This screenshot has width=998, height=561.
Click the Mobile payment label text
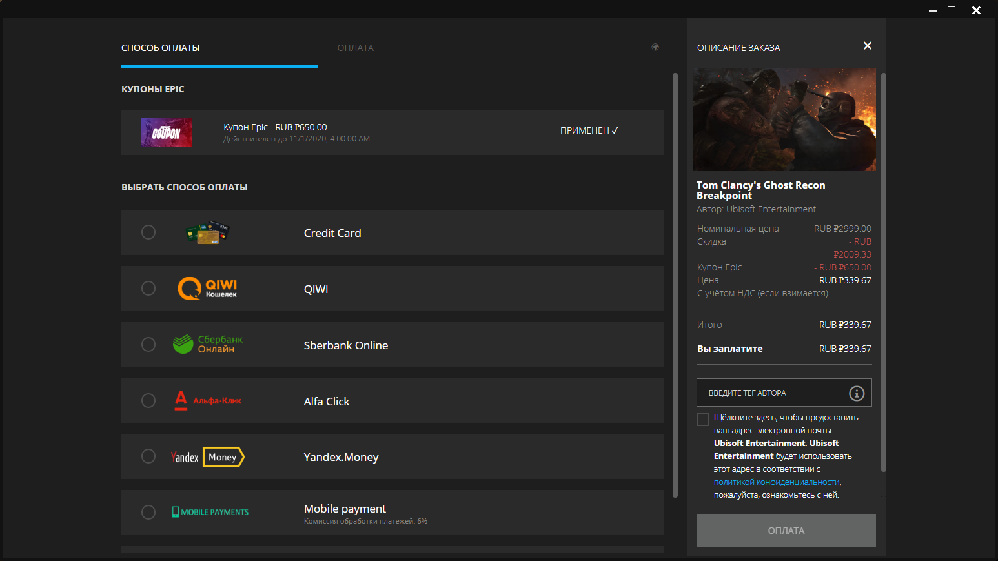[345, 509]
